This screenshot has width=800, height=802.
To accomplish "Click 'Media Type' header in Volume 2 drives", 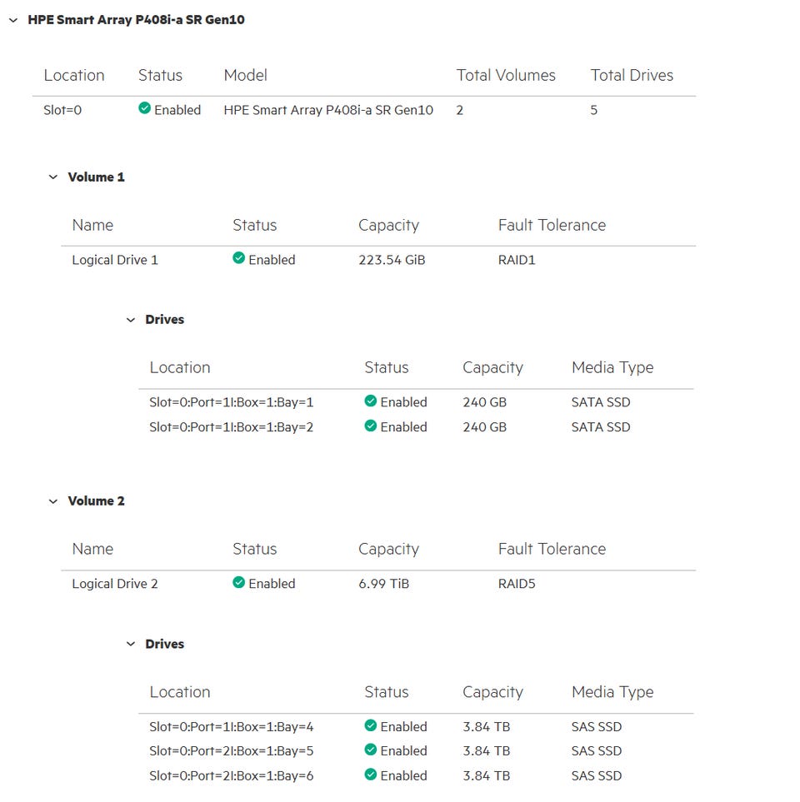I will pos(612,692).
